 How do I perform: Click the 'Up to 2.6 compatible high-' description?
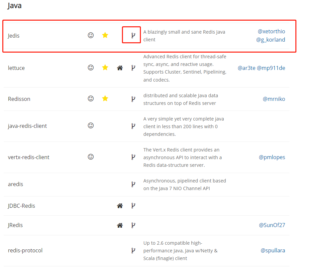click(180, 251)
